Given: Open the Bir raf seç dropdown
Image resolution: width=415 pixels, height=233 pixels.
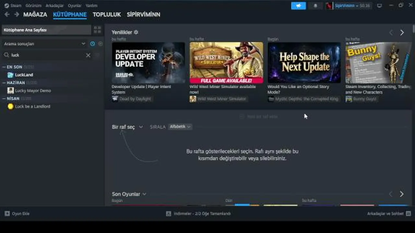Looking at the screenshot, I should click(127, 127).
